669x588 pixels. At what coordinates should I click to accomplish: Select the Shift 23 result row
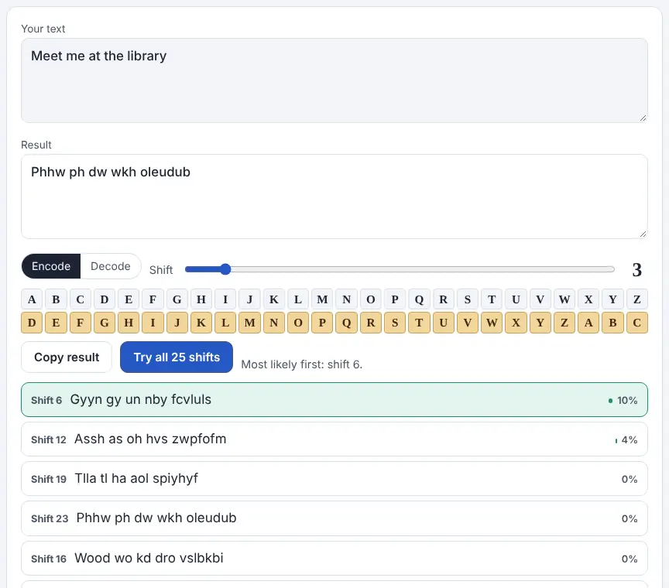334,518
